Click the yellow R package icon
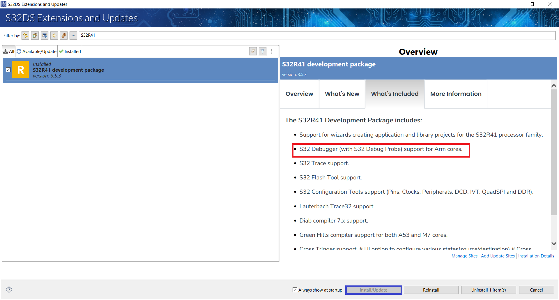559x300 pixels. pyautogui.click(x=20, y=70)
